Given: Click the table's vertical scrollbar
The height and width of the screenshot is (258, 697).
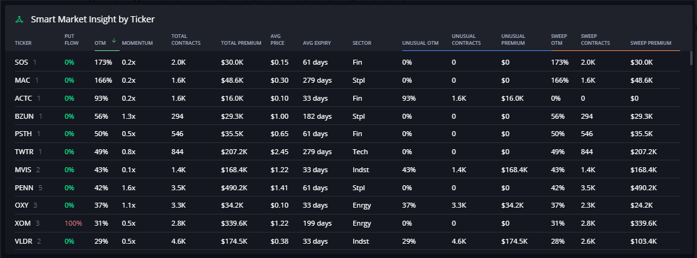Looking at the screenshot, I should [690, 59].
